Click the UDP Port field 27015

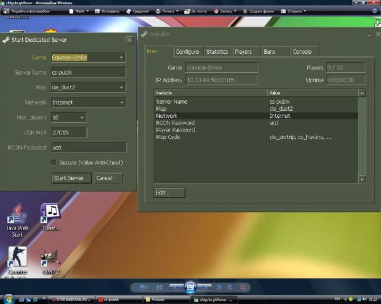(69, 132)
